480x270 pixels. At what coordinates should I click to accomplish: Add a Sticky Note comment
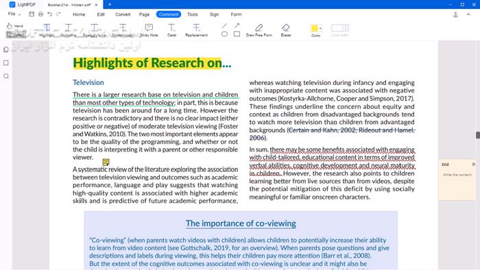click(x=149, y=30)
